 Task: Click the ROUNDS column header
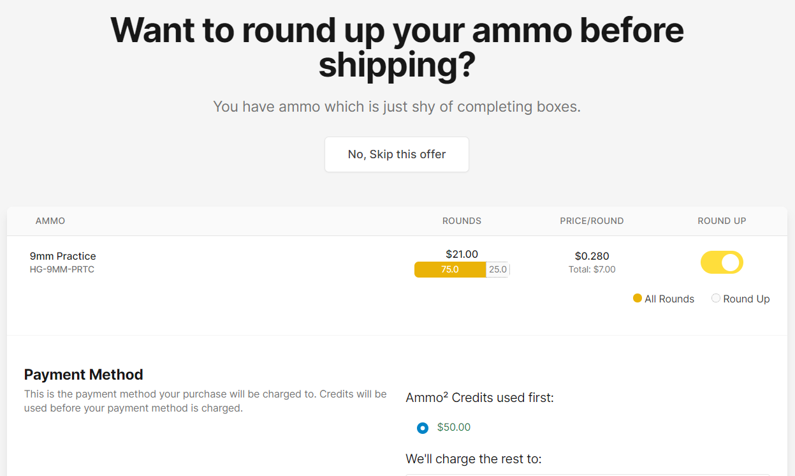pos(462,221)
